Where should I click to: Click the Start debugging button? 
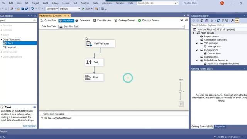pos(86,9)
